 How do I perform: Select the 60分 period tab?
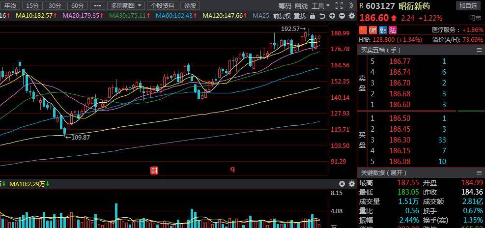[x=77, y=5]
